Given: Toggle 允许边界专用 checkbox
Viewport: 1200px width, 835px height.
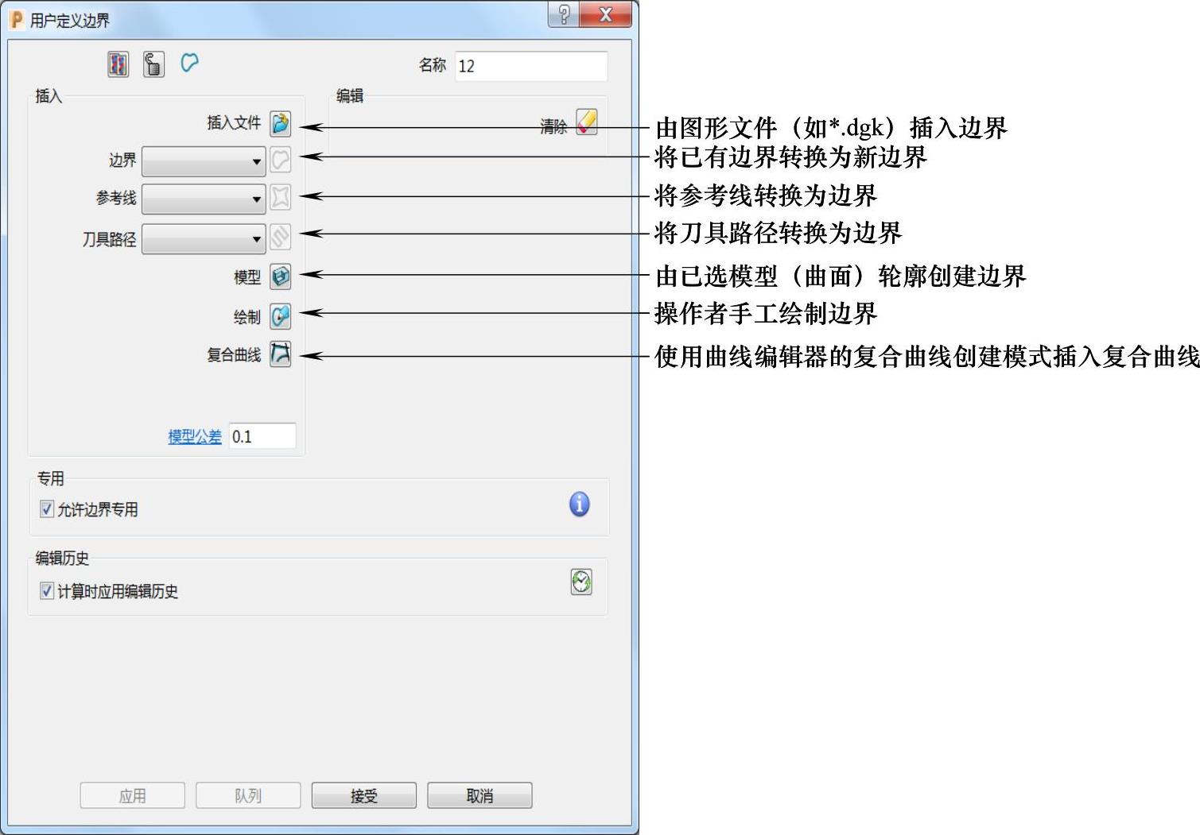Looking at the screenshot, I should point(47,509).
